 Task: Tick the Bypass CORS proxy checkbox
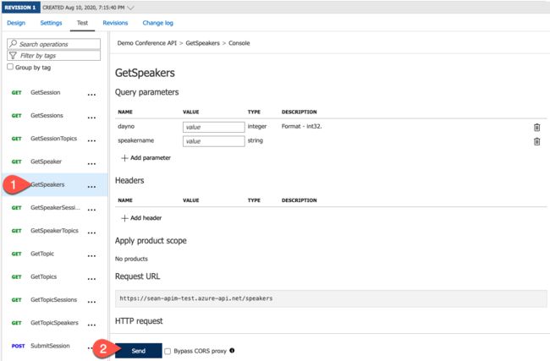coord(168,351)
